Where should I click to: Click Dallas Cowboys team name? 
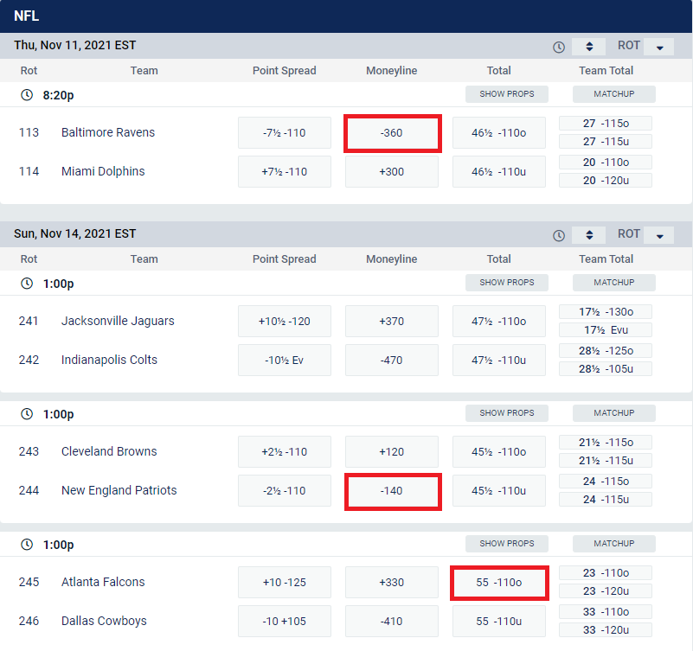pos(104,621)
